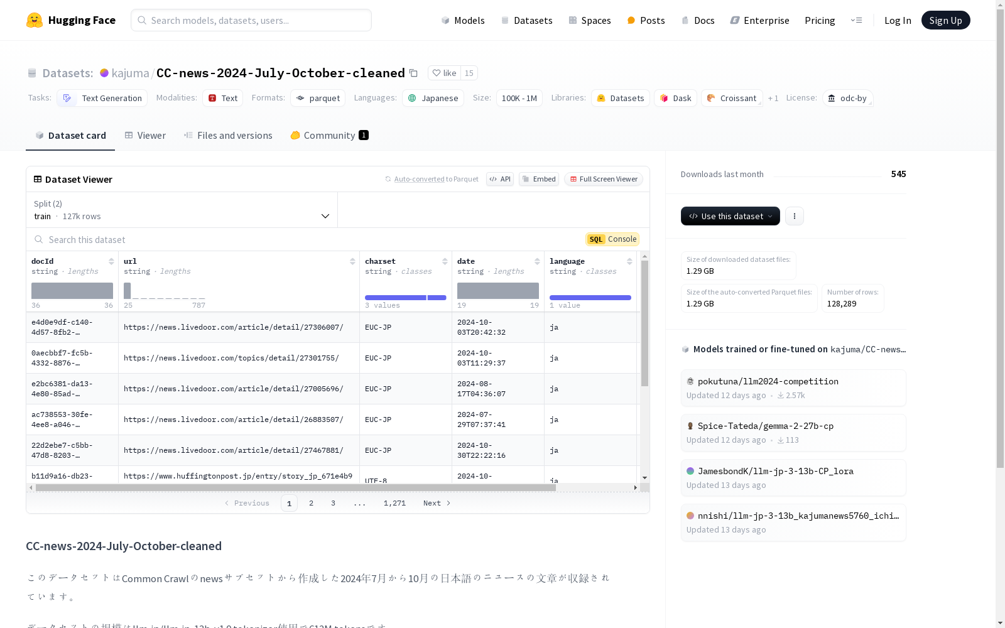The image size is (1005, 628).
Task: Open the API button in Dataset Viewer
Action: pos(500,179)
